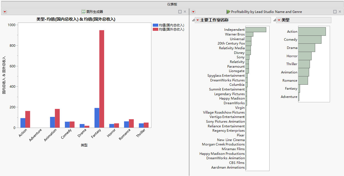
Task: Open the red triangle menu for 主要工作室名称
Action: click(x=198, y=20)
